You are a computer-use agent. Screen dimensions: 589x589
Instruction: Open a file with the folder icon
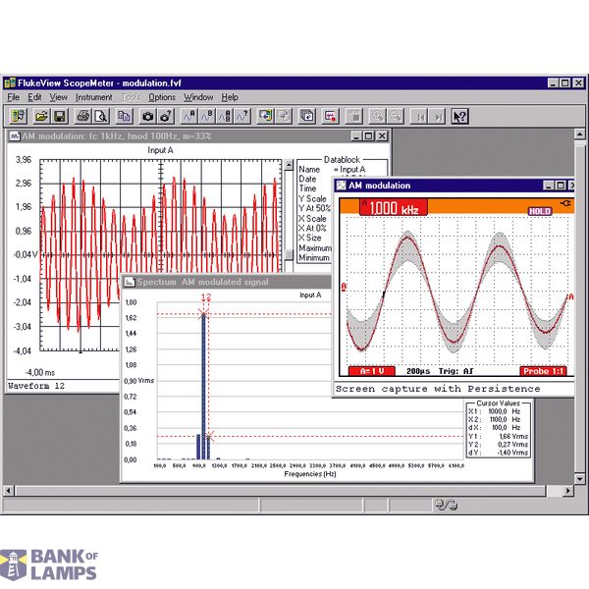[41, 116]
